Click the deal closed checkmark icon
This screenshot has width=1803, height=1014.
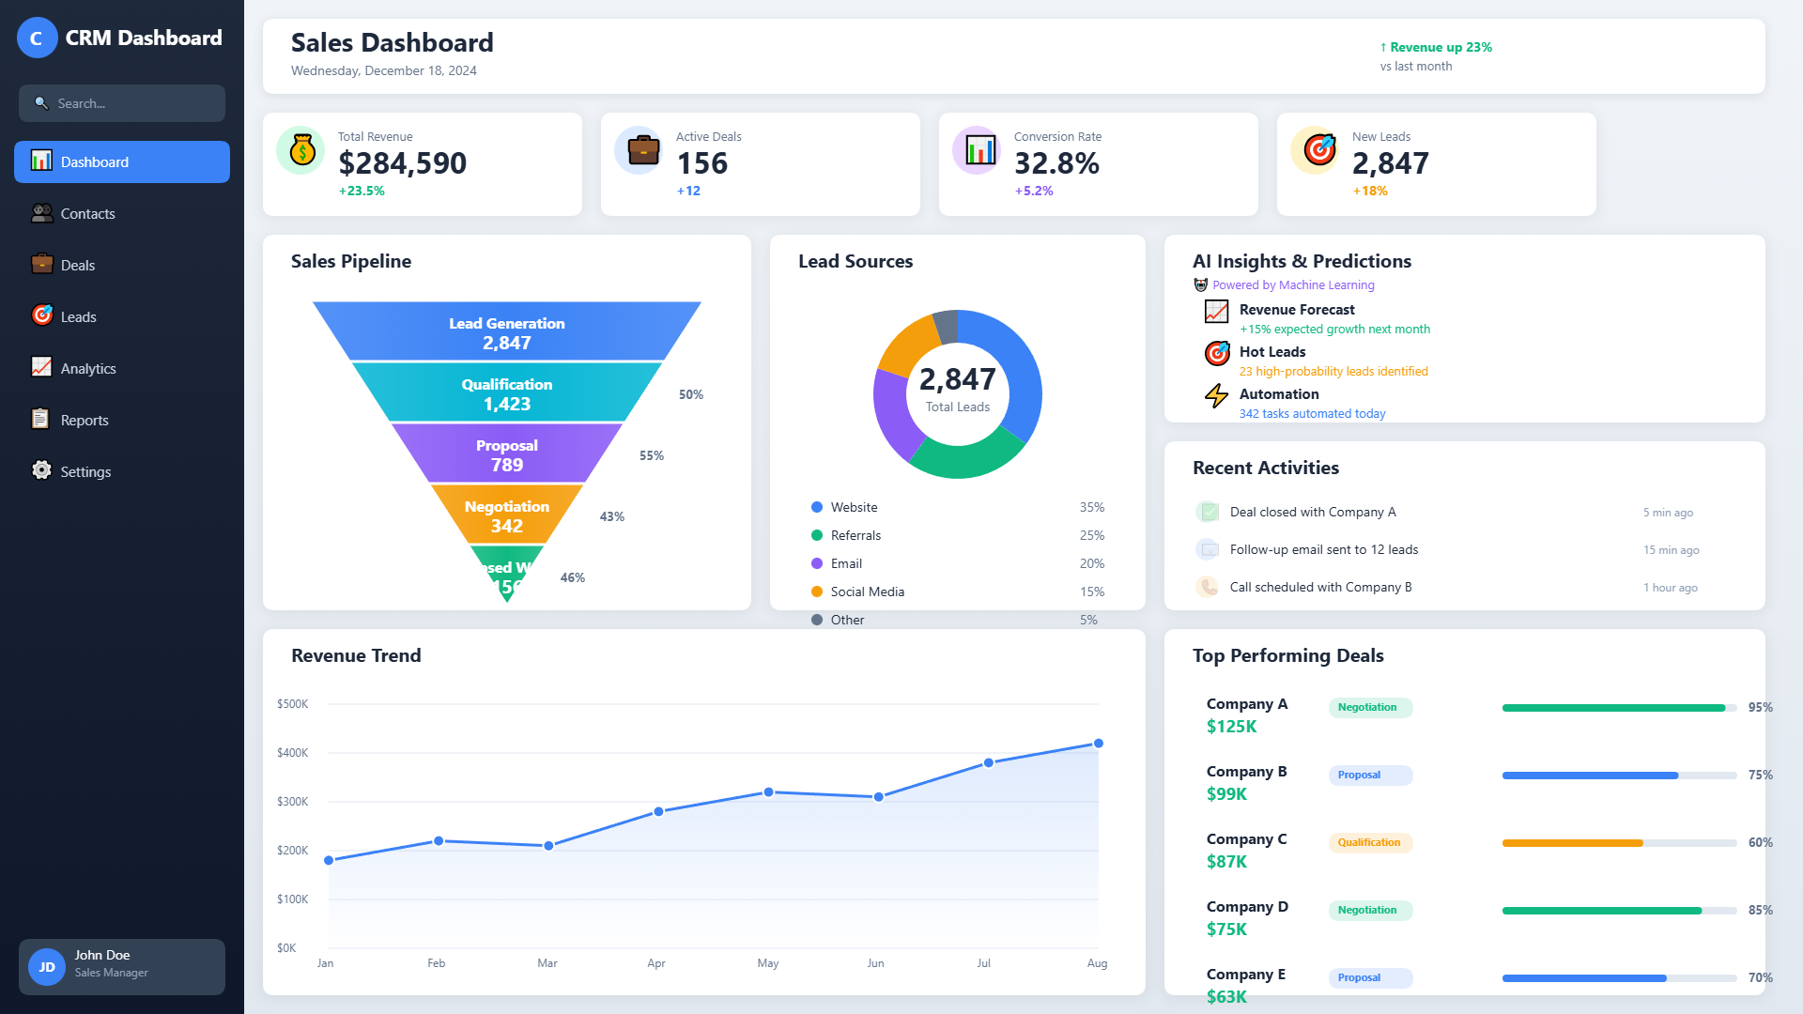(x=1209, y=512)
